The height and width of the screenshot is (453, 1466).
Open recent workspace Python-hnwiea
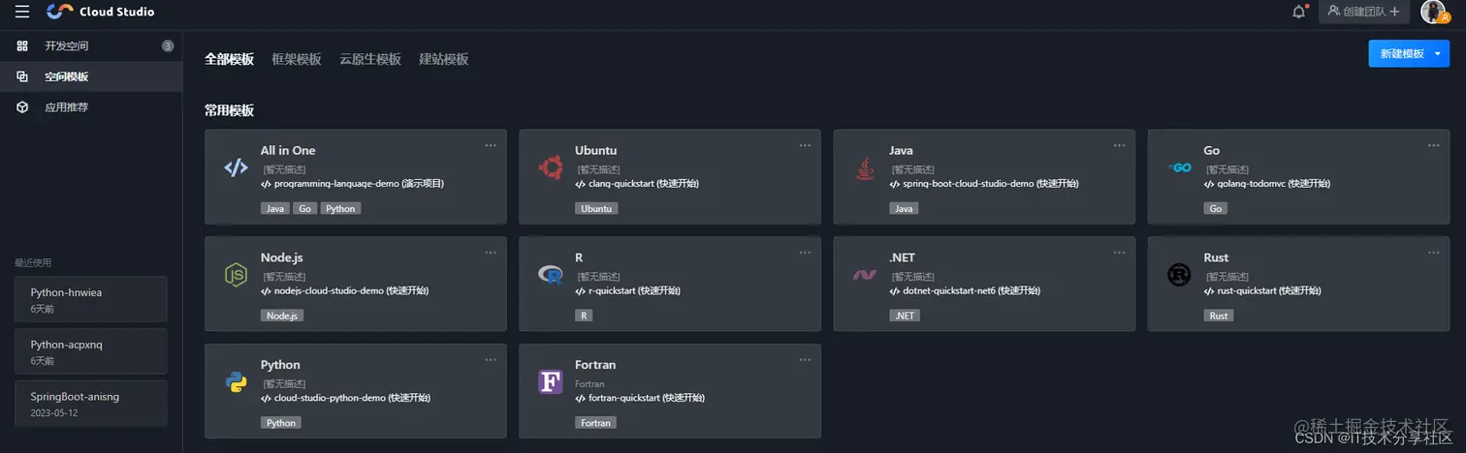[91, 299]
